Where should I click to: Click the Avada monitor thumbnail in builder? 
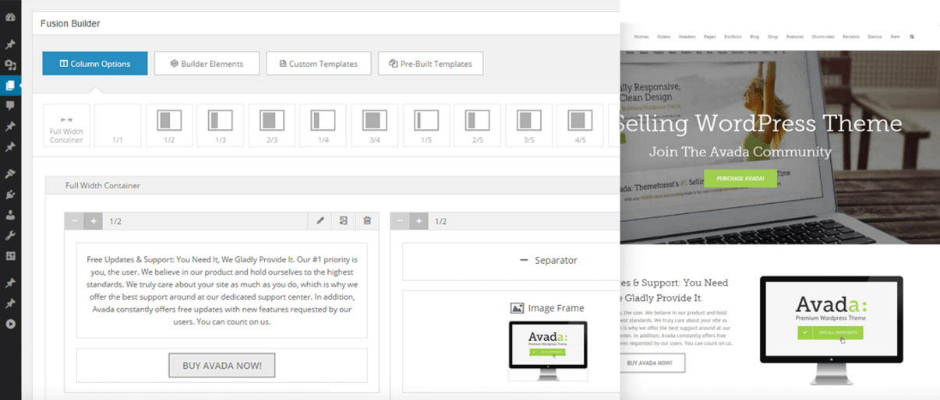click(x=548, y=349)
